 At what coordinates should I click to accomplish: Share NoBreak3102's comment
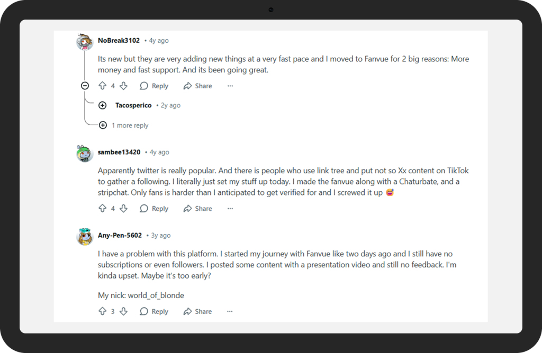pos(197,86)
